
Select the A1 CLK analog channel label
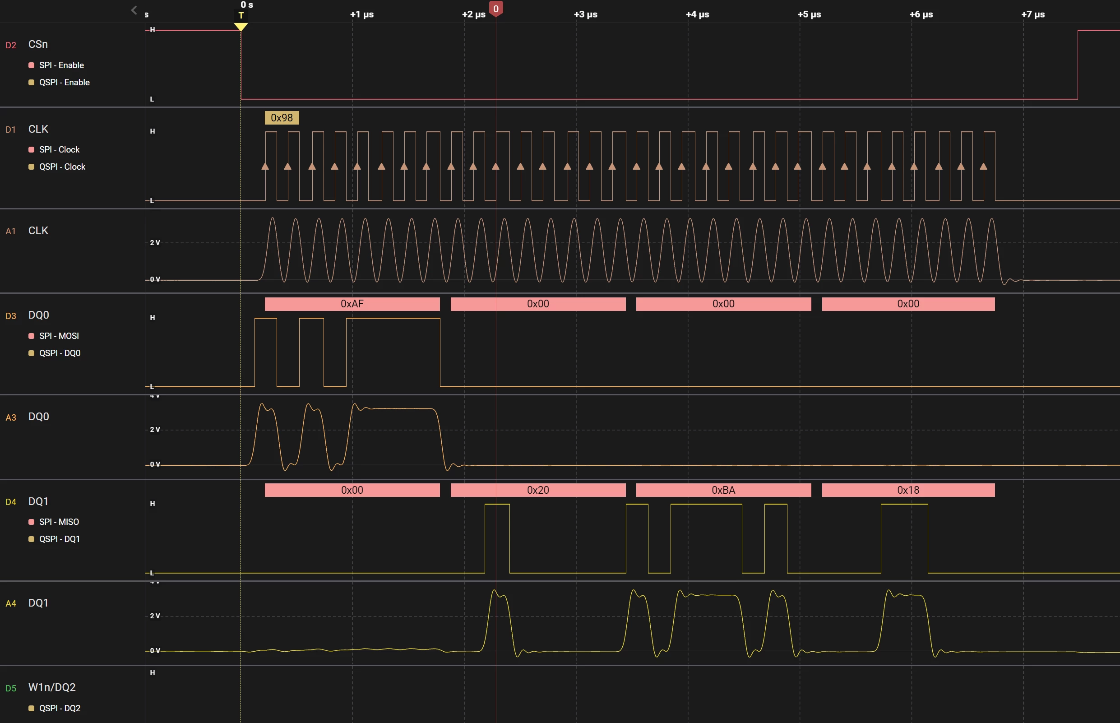[x=38, y=231]
